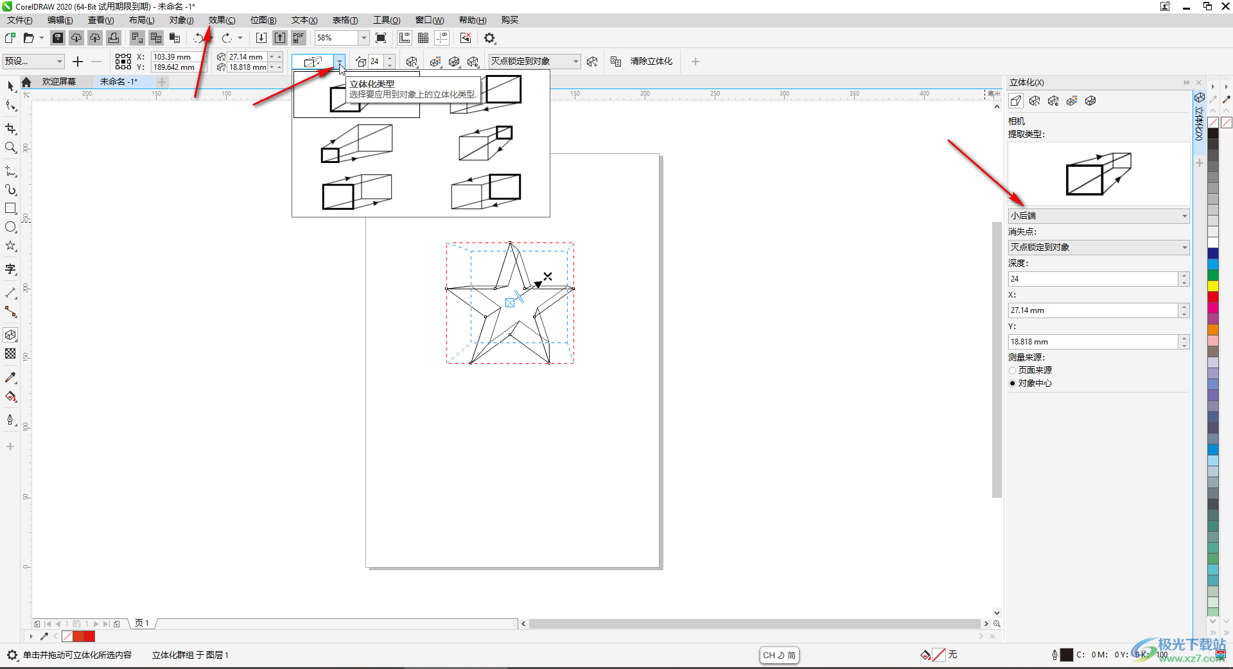Select the Extrude effects tool in toolbox
1233x669 pixels.
click(10, 335)
